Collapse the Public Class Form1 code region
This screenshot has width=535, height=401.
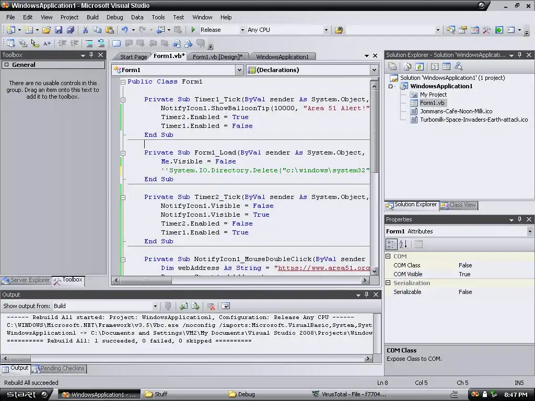pyautogui.click(x=123, y=82)
